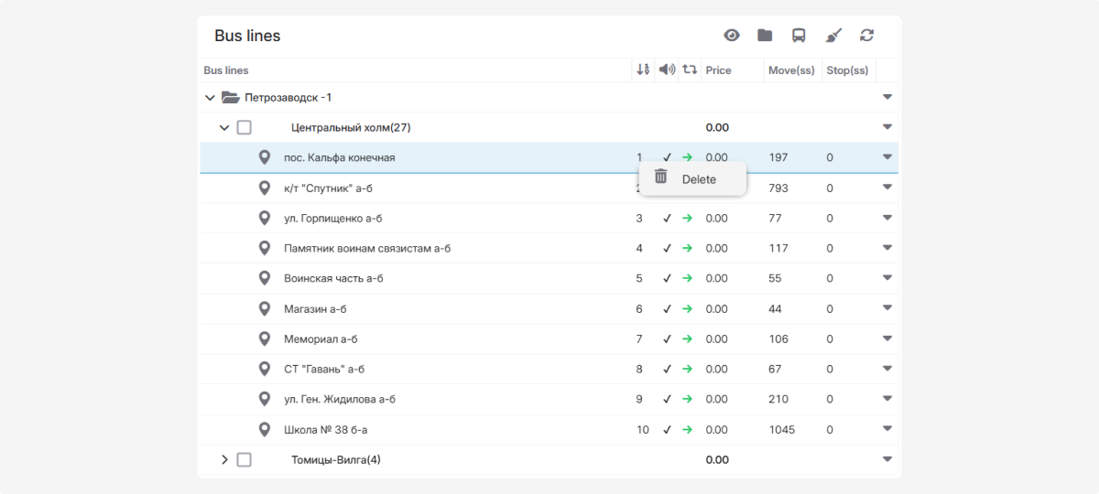
Task: Click the broom clear icon
Action: click(x=833, y=36)
